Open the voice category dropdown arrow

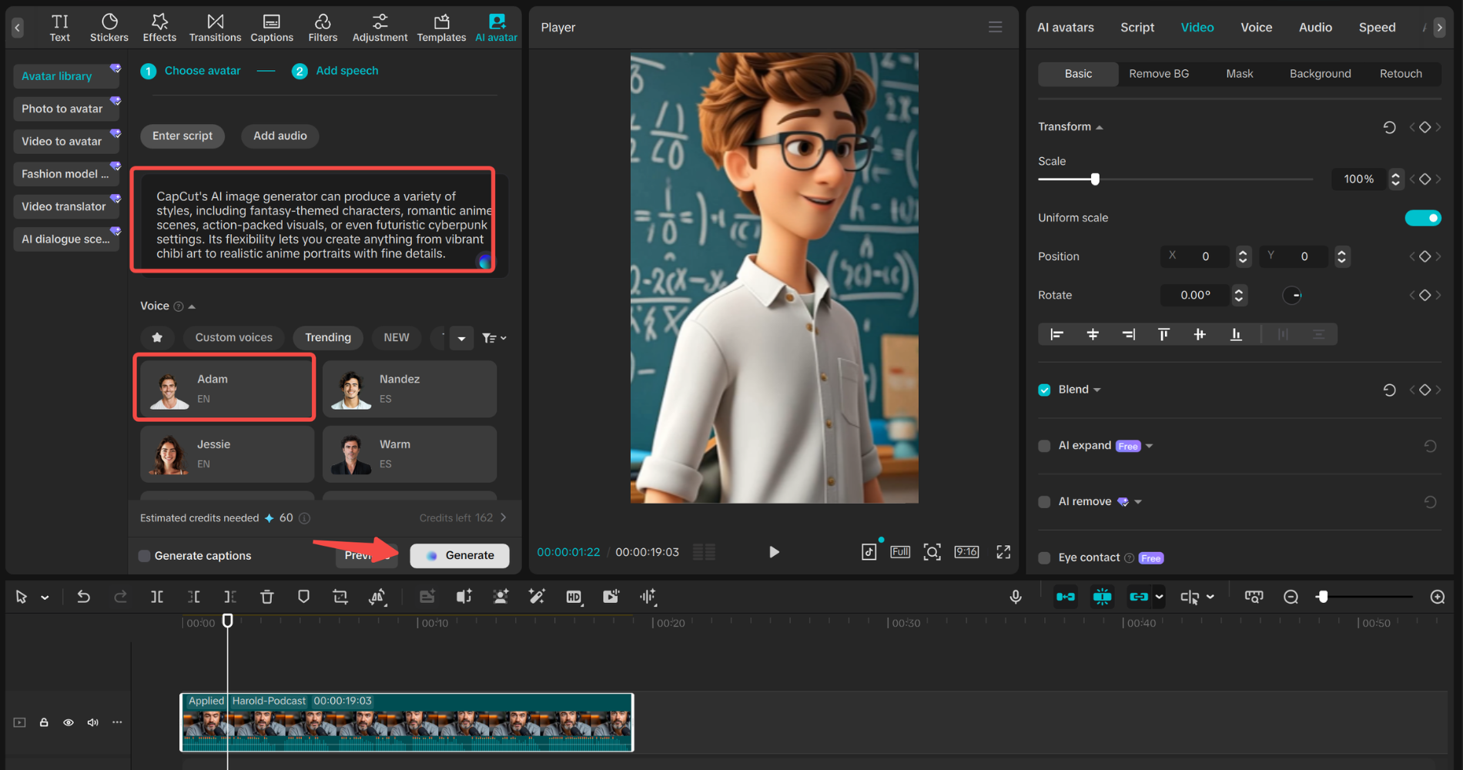(x=461, y=338)
